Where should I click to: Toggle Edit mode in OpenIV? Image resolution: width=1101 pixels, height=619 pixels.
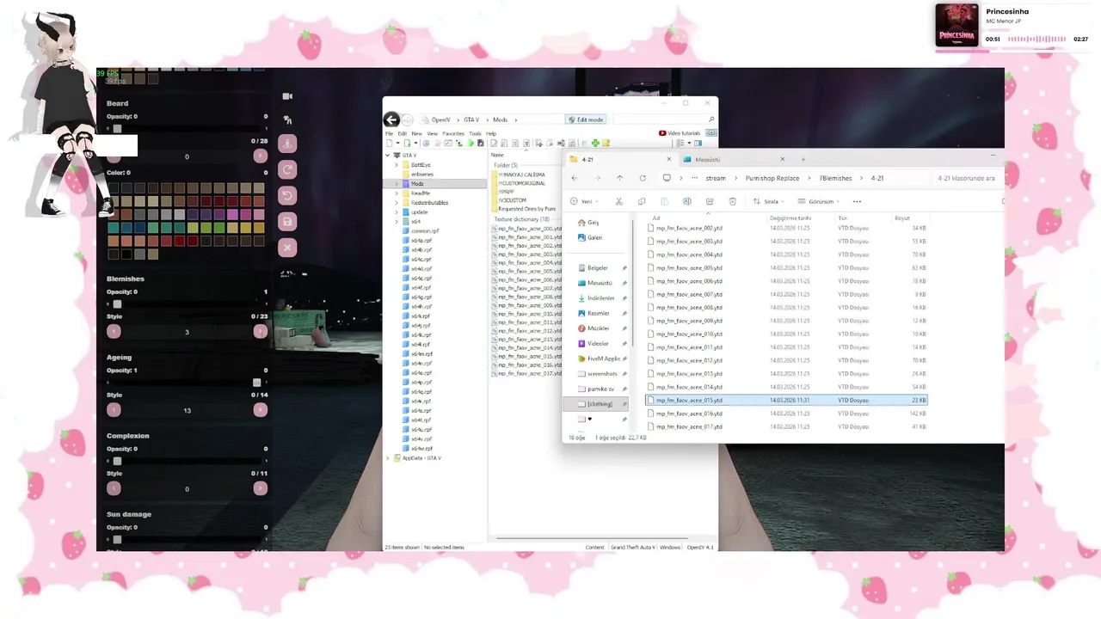tap(586, 120)
